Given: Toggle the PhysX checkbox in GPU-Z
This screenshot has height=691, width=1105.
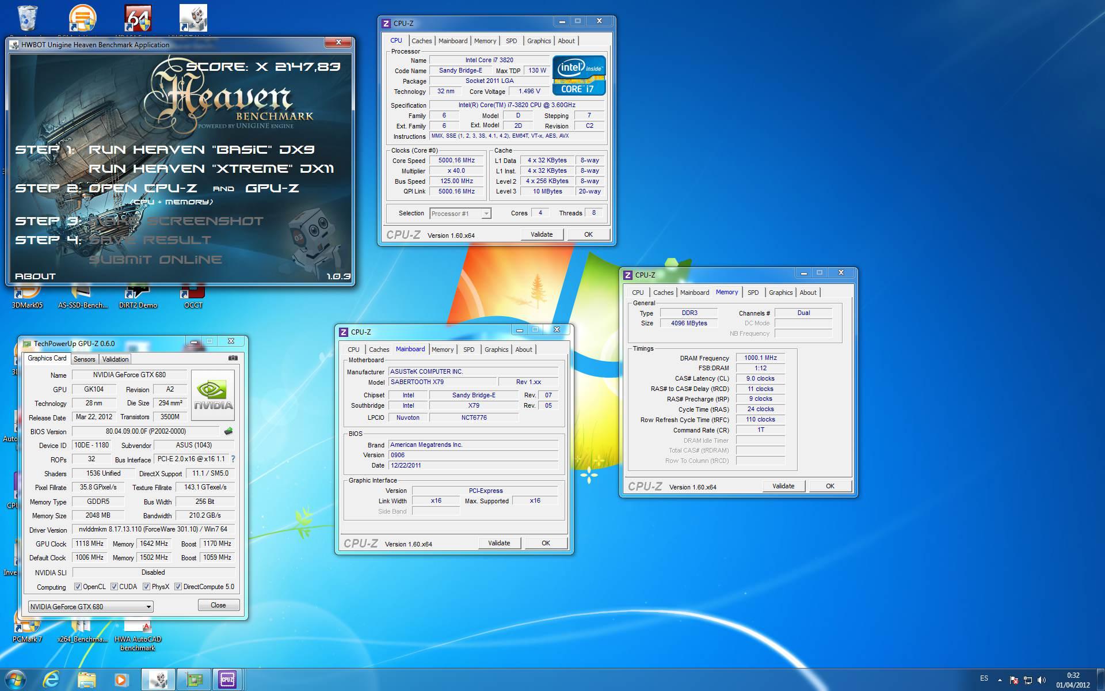Looking at the screenshot, I should (x=147, y=587).
